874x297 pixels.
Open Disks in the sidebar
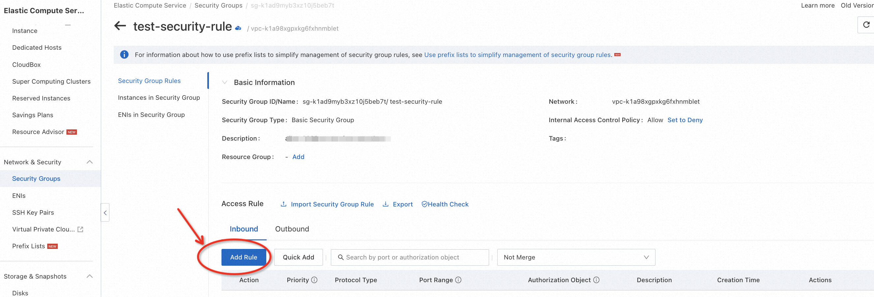(x=20, y=293)
